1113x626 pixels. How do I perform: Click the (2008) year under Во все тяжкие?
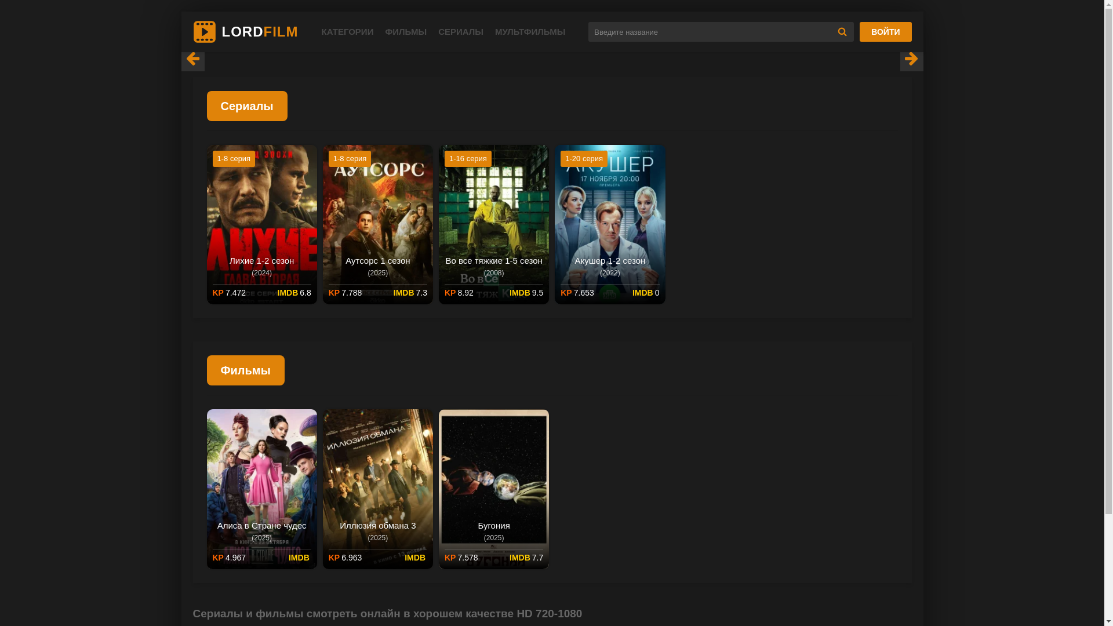(x=494, y=273)
